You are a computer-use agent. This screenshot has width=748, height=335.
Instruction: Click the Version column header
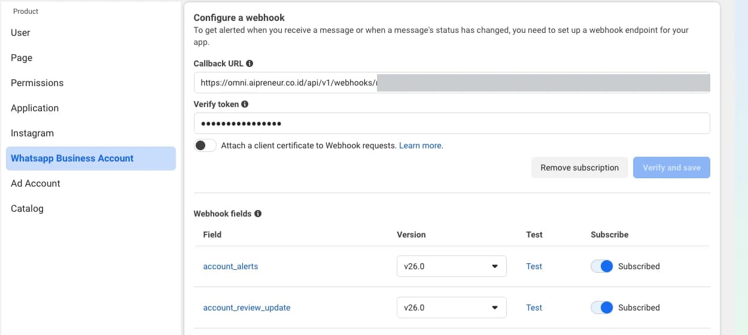(412, 234)
